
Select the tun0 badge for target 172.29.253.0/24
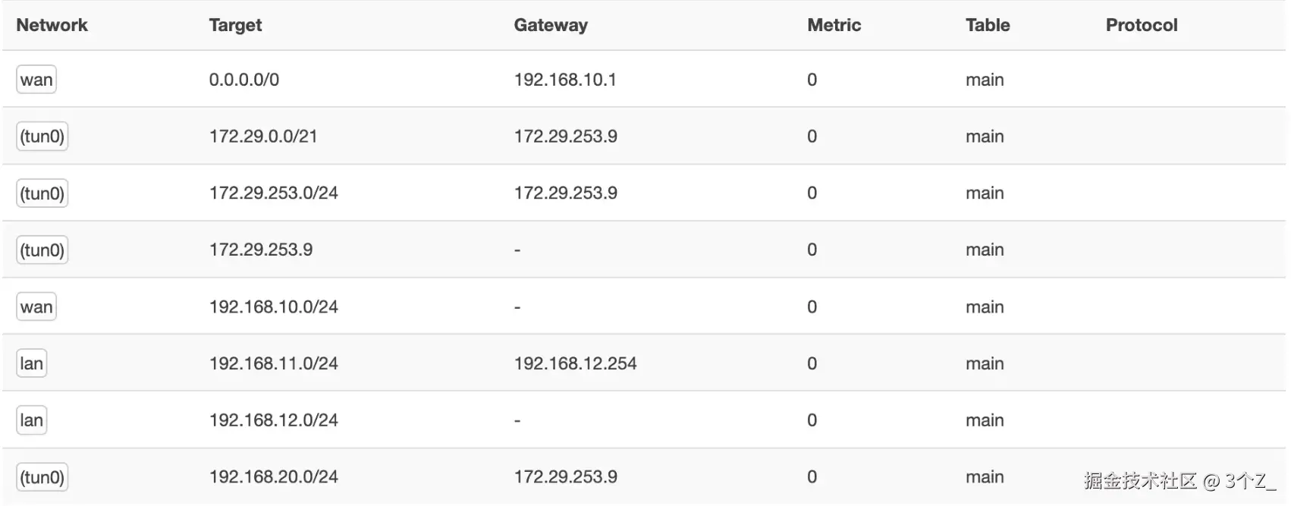42,193
